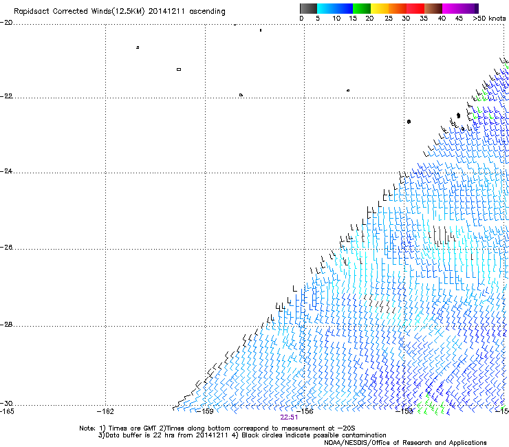Click the red 30-35 knots color swatch

tap(415, 8)
